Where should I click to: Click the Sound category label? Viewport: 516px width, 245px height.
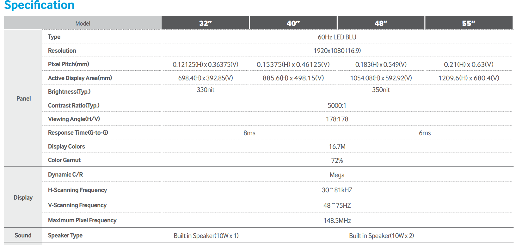[x=23, y=235]
